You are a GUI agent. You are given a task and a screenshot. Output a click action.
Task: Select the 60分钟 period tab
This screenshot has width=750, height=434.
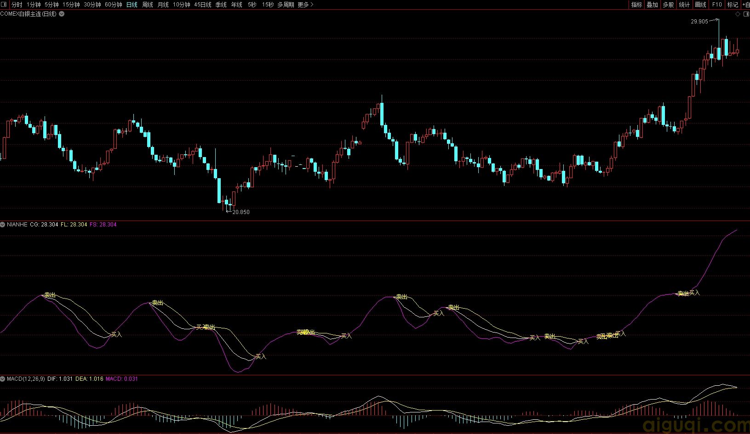coord(114,5)
